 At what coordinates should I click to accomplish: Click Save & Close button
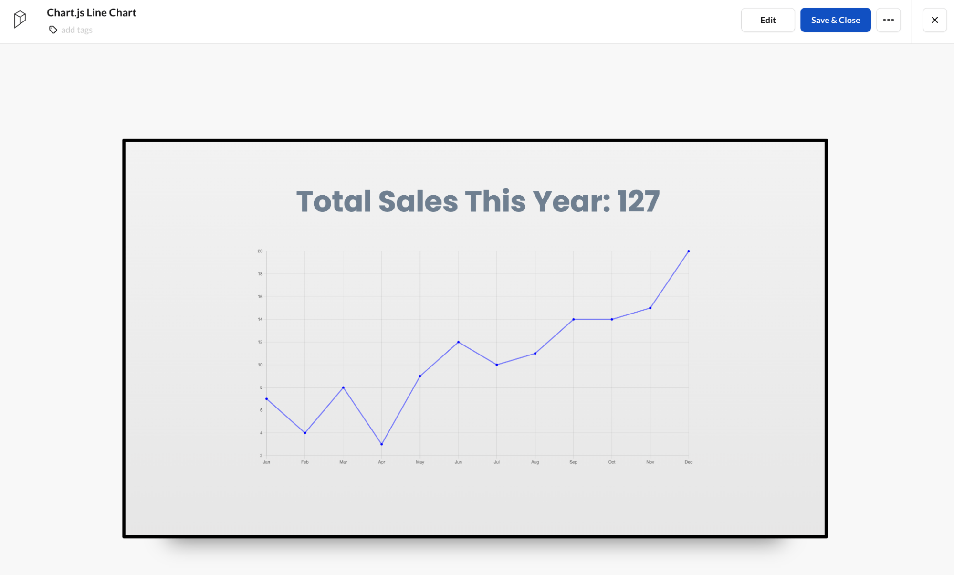835,20
